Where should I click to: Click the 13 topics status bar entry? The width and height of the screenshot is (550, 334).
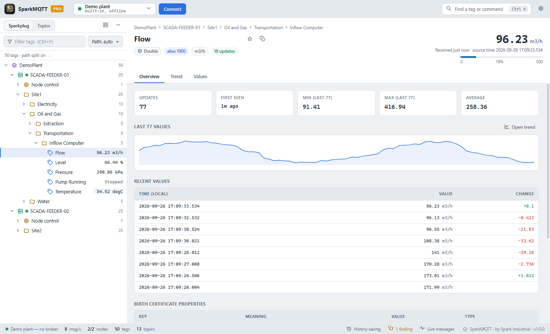[146, 329]
